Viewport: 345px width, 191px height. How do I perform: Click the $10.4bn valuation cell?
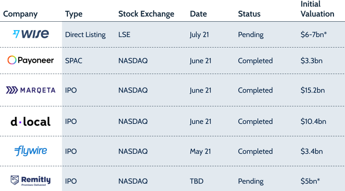click(313, 121)
